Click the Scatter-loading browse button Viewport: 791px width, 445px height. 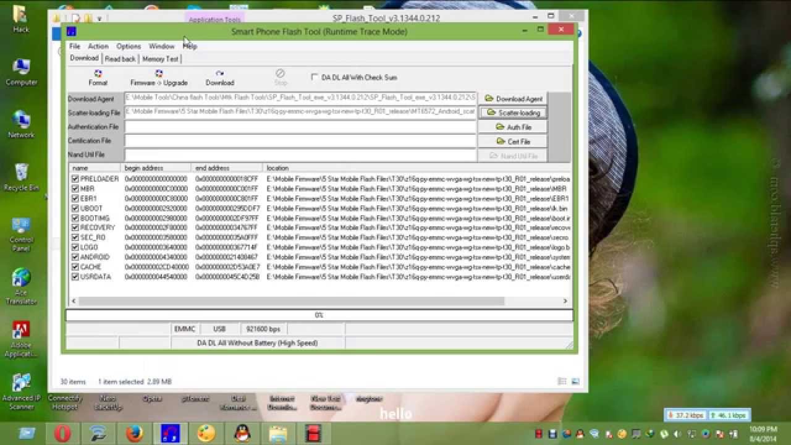513,113
